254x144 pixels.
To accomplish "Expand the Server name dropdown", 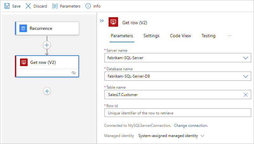I will click(x=245, y=58).
